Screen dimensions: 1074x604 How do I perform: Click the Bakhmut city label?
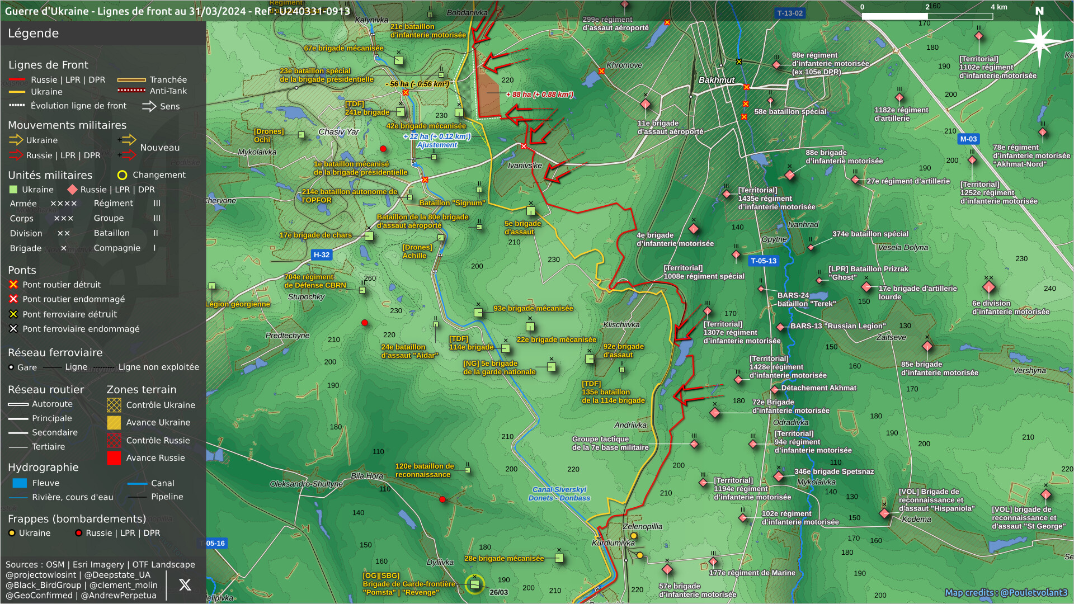point(717,80)
